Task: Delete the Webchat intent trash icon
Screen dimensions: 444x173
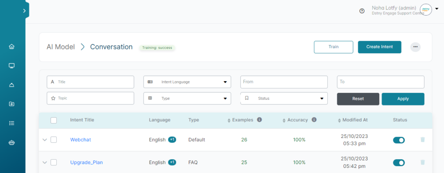Action: click(x=422, y=140)
